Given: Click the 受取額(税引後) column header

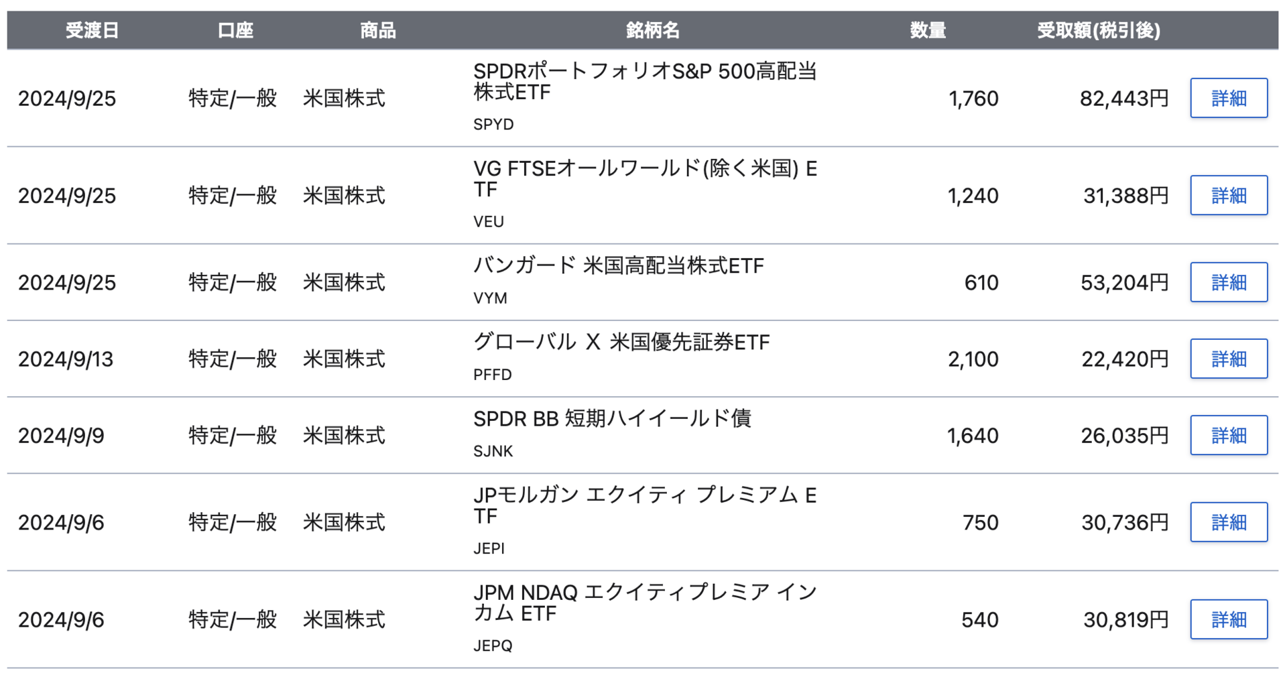Looking at the screenshot, I should click(x=1098, y=30).
